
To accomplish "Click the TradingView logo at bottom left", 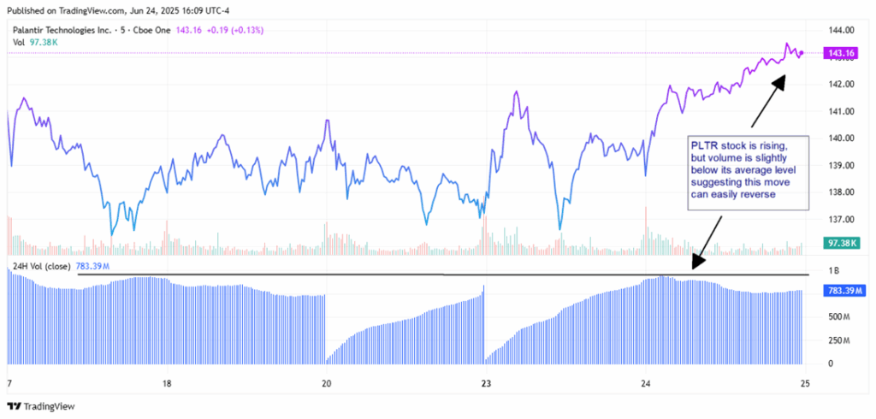I will pyautogui.click(x=41, y=406).
